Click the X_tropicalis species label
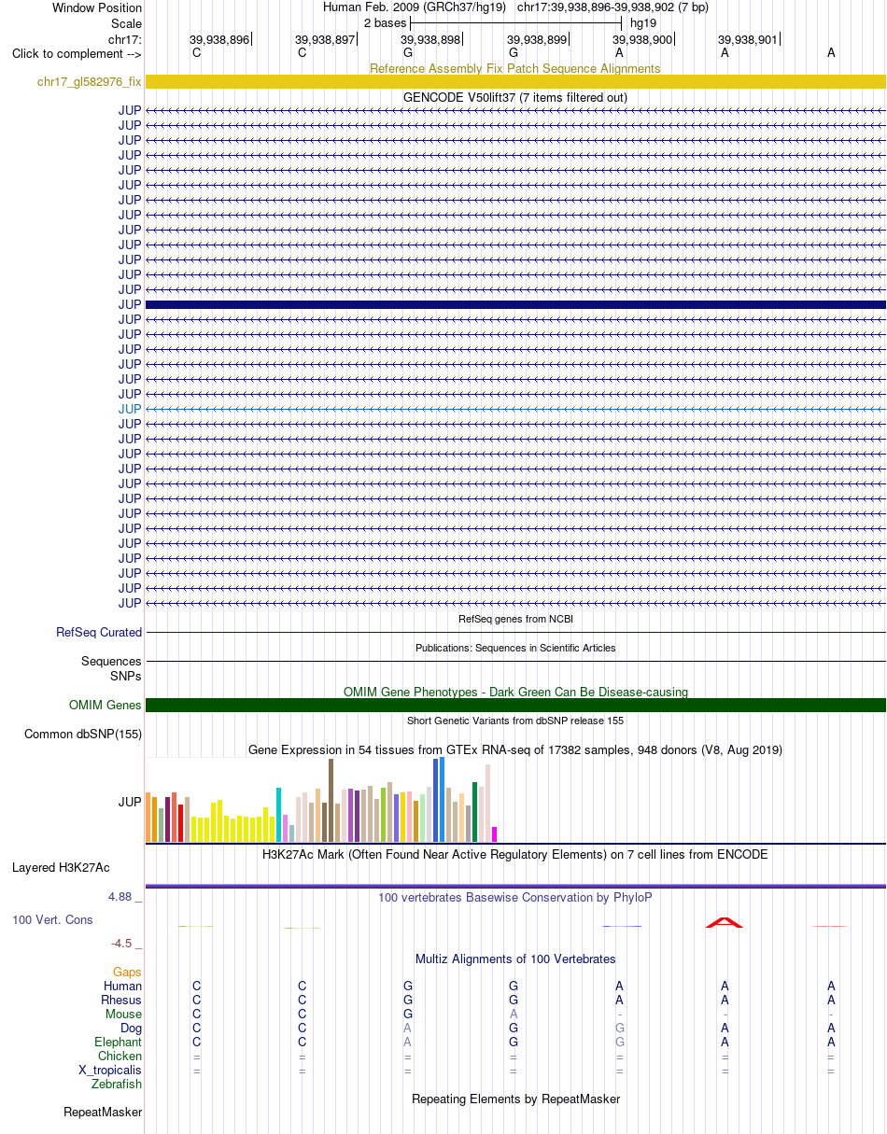The width and height of the screenshot is (887, 1134). pos(110,1070)
